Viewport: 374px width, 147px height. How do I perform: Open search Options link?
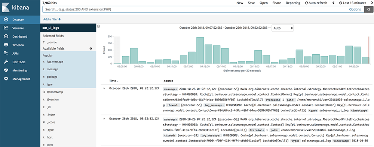click(x=355, y=9)
